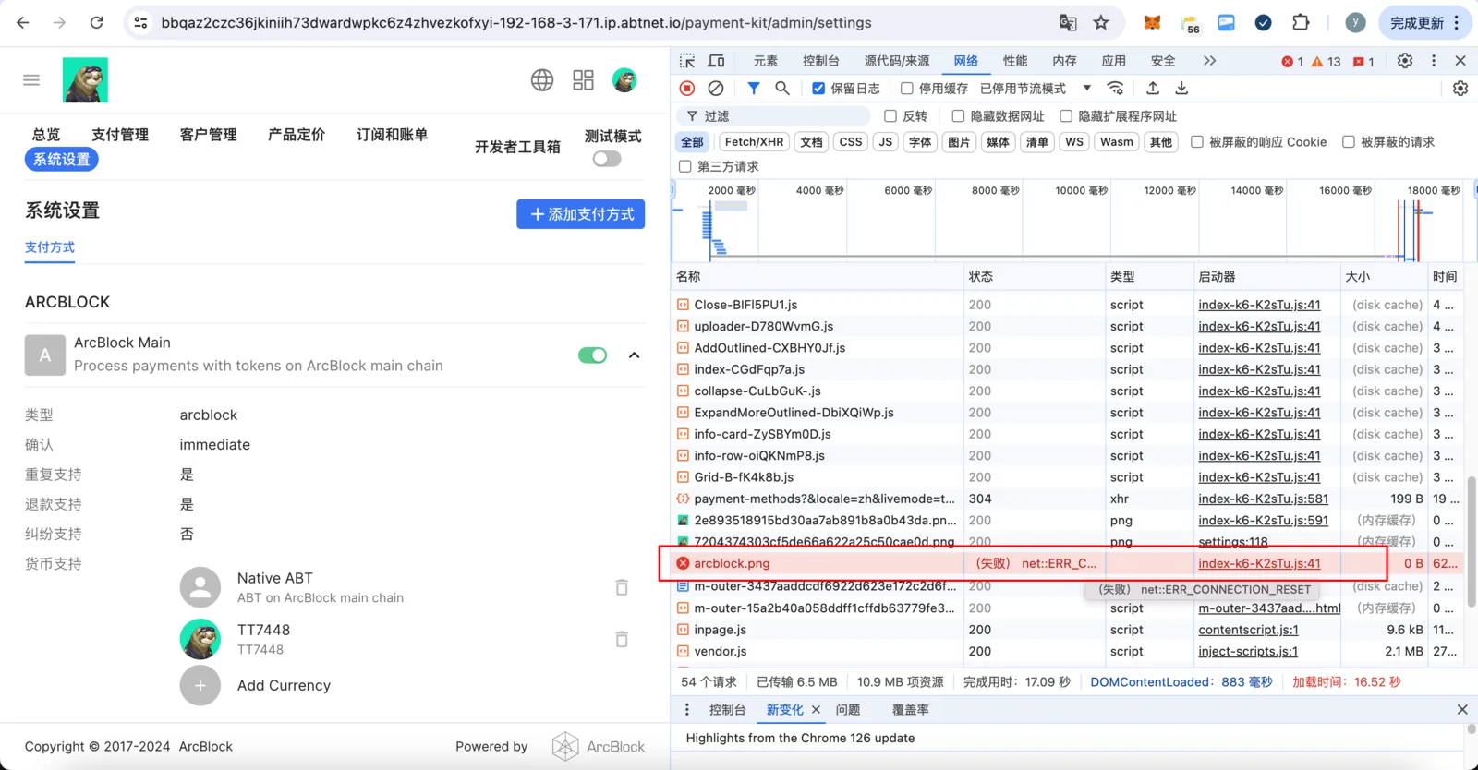Open the 源代码/来源 DevTools tab
Screen dimensions: 1478x770
click(897, 61)
